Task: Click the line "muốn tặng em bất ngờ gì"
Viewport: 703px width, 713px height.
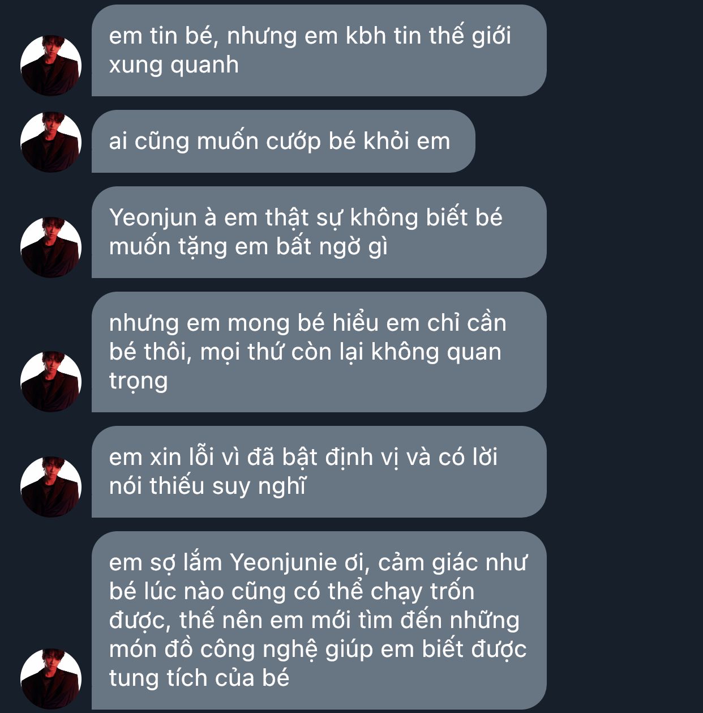Action: click(248, 247)
